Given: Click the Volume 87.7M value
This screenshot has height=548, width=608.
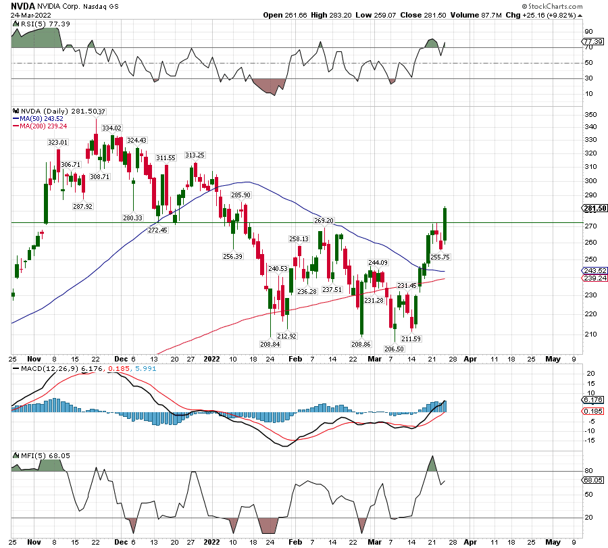Looking at the screenshot, I should point(476,15).
